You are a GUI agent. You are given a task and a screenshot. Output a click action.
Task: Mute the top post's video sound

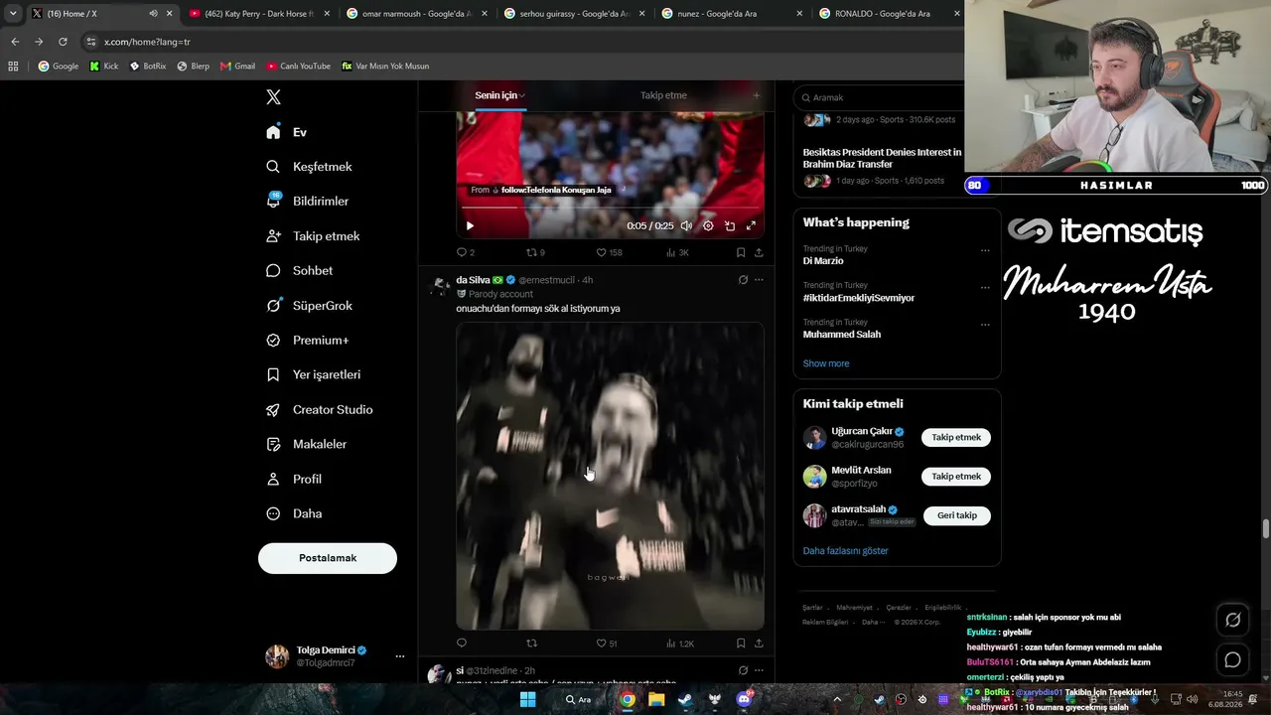tap(686, 225)
